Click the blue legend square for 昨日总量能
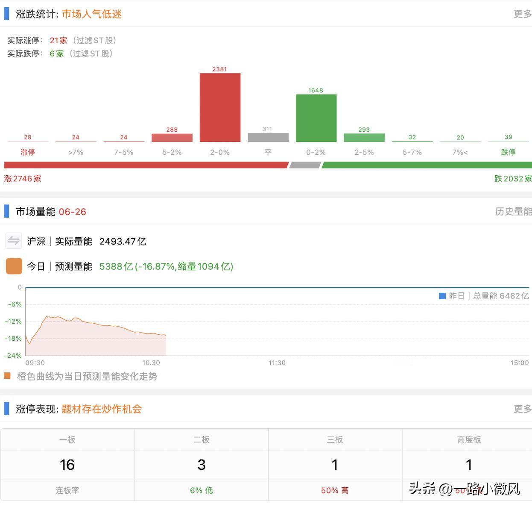This screenshot has height=507, width=532. [x=443, y=295]
